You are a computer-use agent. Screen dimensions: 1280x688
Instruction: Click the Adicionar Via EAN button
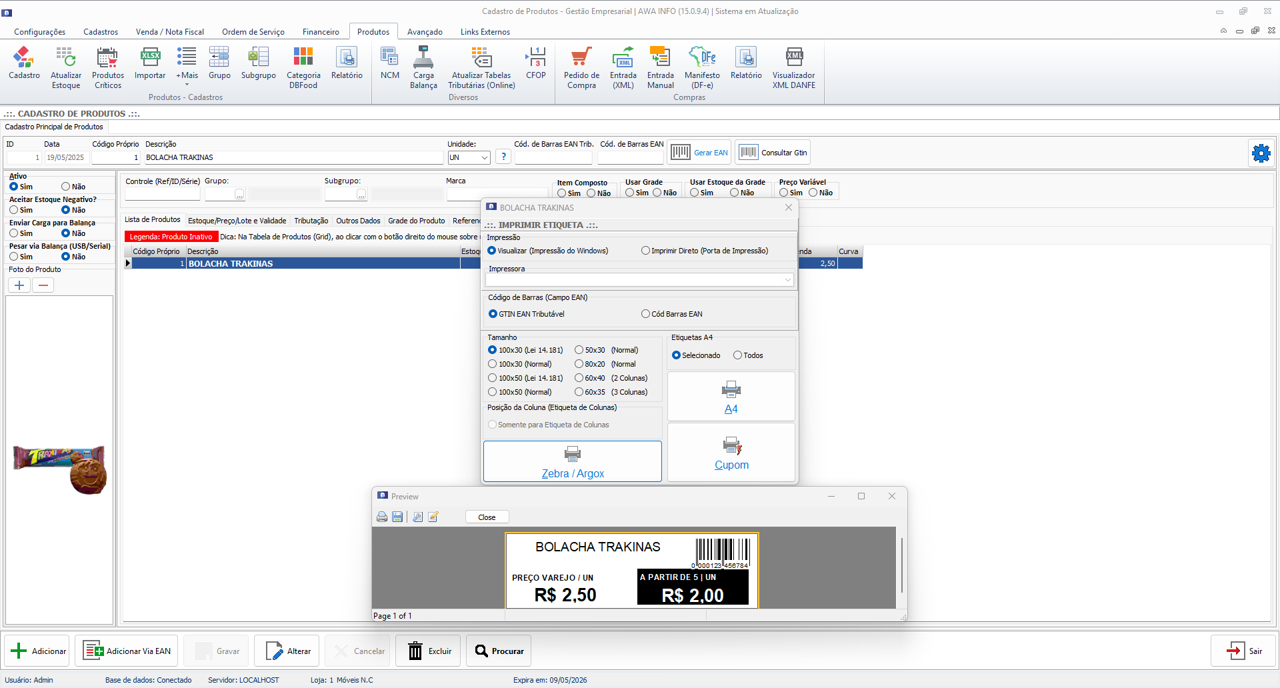coord(127,651)
